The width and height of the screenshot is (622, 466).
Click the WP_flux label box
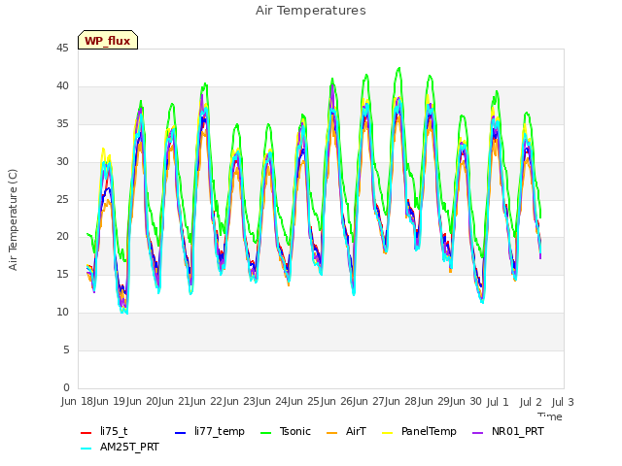pyautogui.click(x=108, y=40)
